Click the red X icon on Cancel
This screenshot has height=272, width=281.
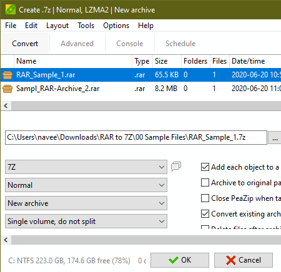tap(230, 260)
